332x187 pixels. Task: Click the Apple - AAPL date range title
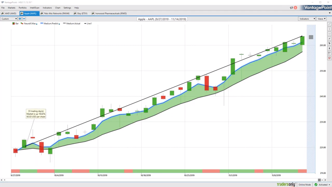(162, 19)
